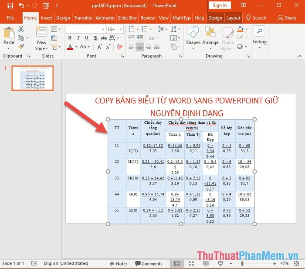Viewport: 305px width, 269px height.
Task: Increase the font size
Action: (x=100, y=47)
